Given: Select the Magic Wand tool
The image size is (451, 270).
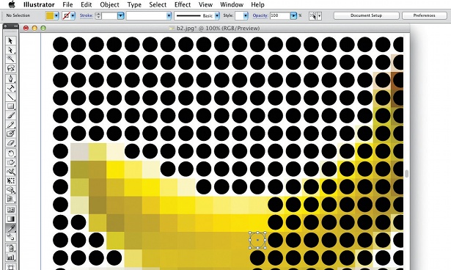Looking at the screenshot, I should (x=11, y=59).
